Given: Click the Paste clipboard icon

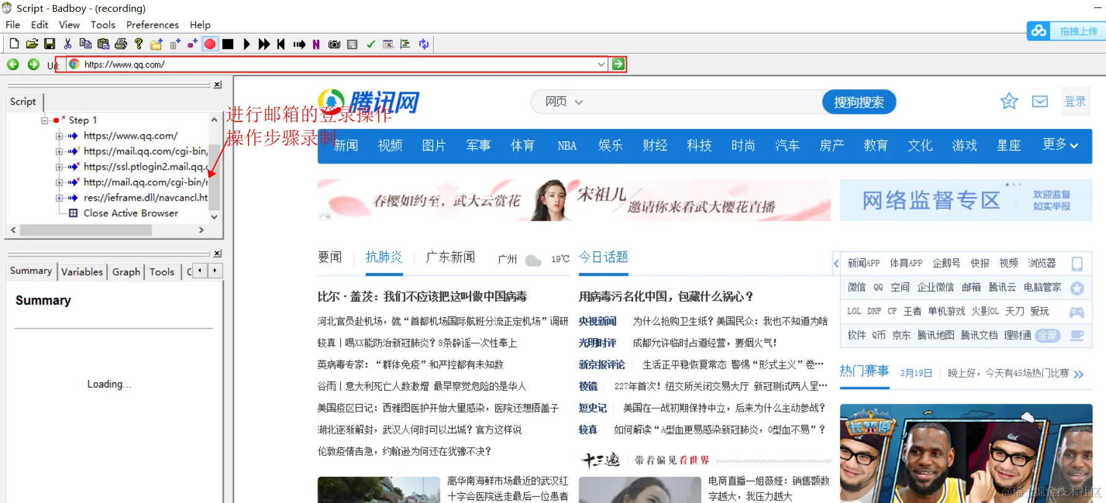Looking at the screenshot, I should click(x=103, y=44).
